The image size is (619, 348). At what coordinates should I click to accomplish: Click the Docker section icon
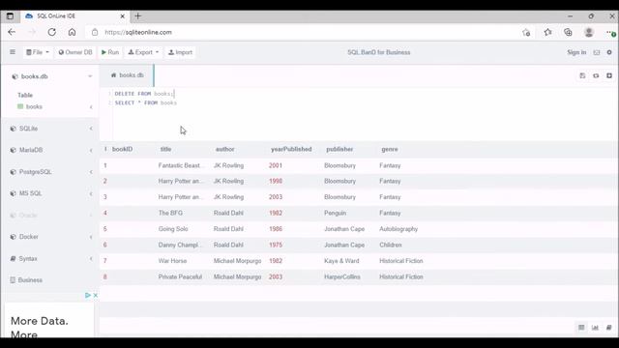click(x=13, y=237)
